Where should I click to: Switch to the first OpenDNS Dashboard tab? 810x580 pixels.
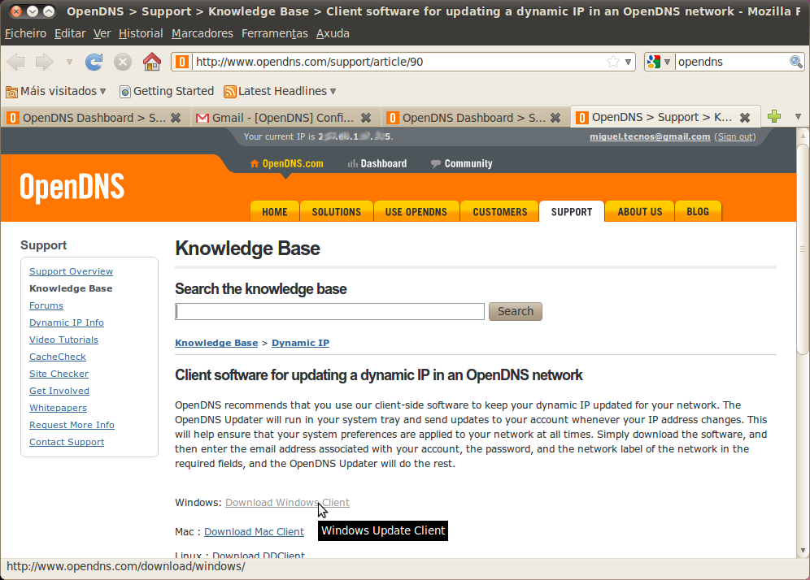tap(96, 118)
